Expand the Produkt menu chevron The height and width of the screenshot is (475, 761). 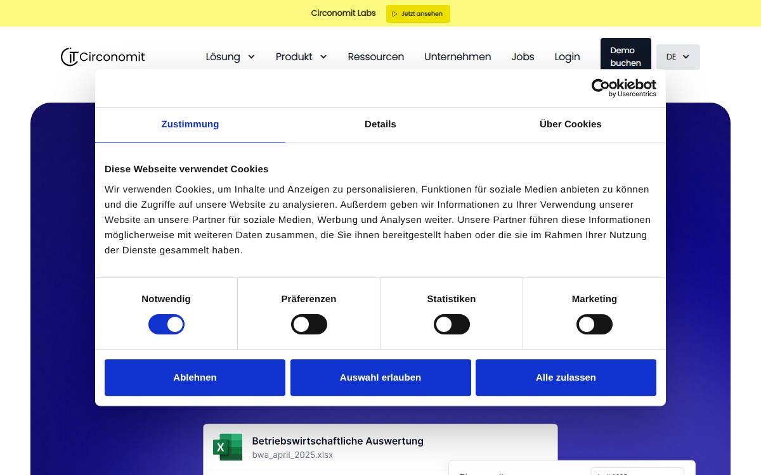click(x=323, y=57)
